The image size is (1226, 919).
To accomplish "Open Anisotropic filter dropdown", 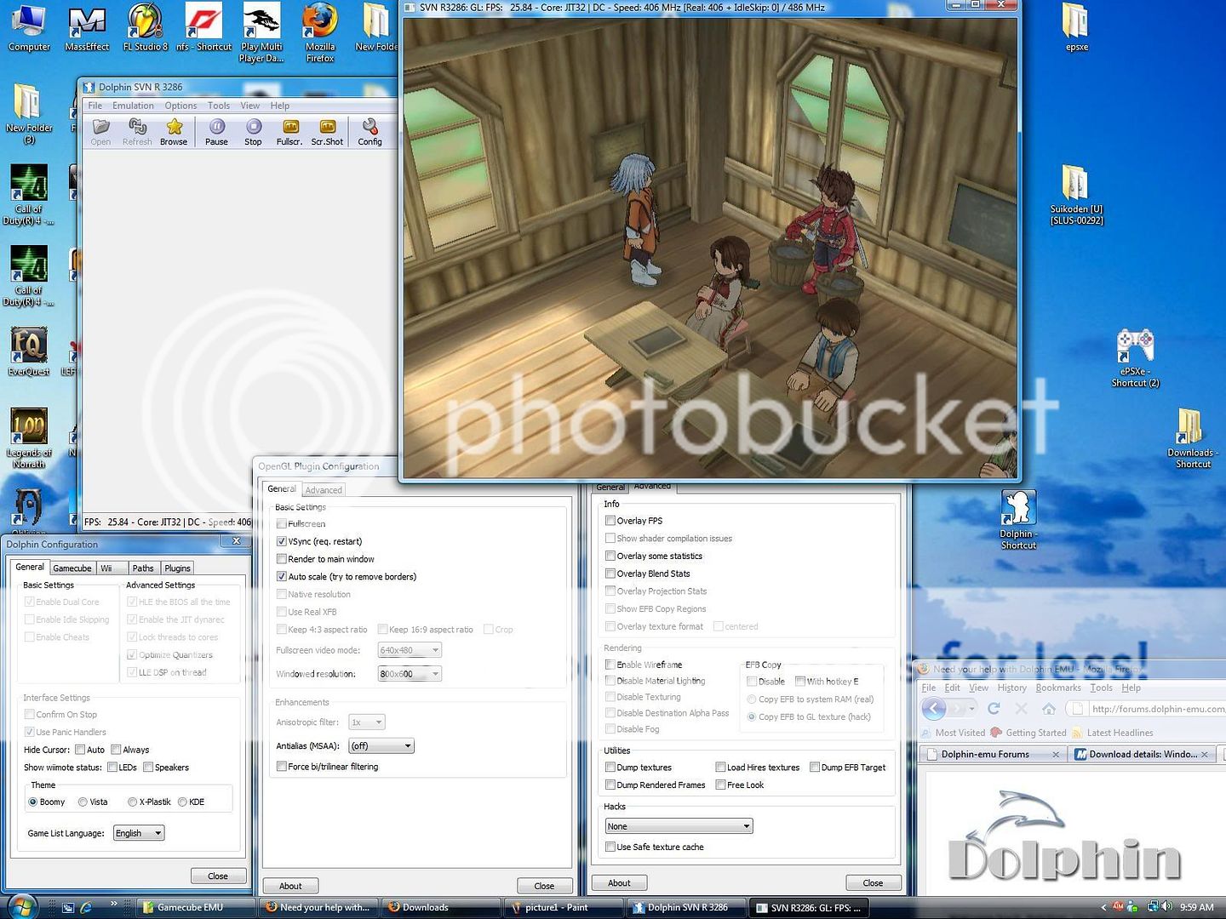I will coord(366,722).
